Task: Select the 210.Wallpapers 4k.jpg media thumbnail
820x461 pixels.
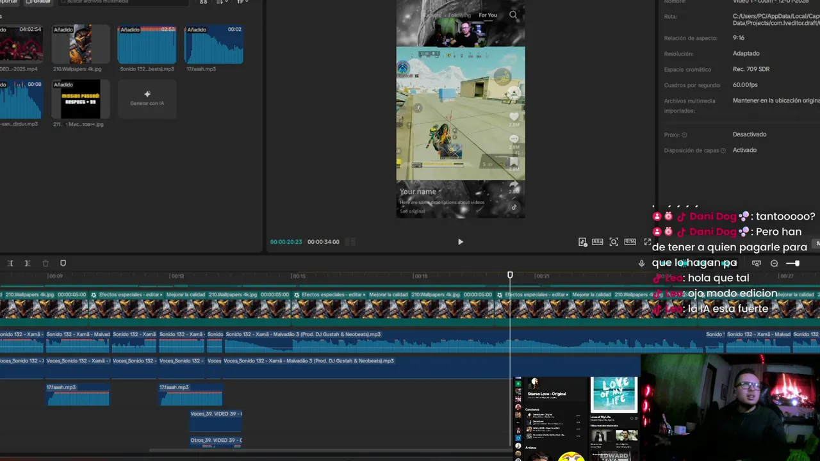Action: click(81, 44)
